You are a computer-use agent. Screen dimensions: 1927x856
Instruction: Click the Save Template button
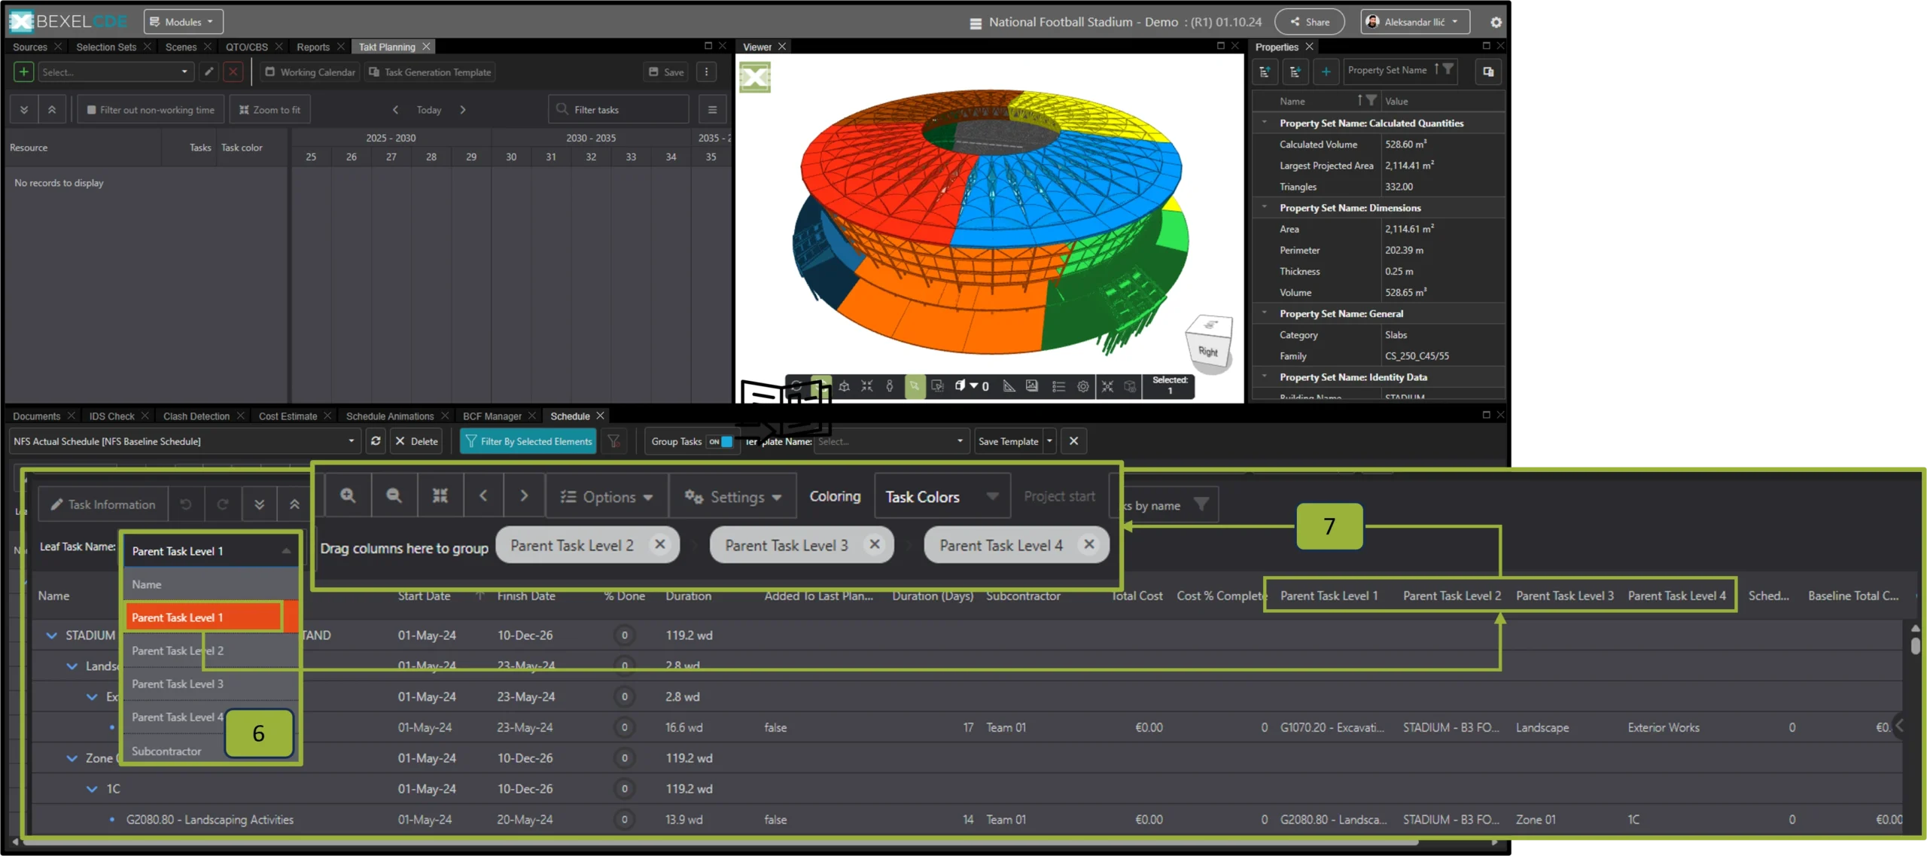pos(1008,442)
